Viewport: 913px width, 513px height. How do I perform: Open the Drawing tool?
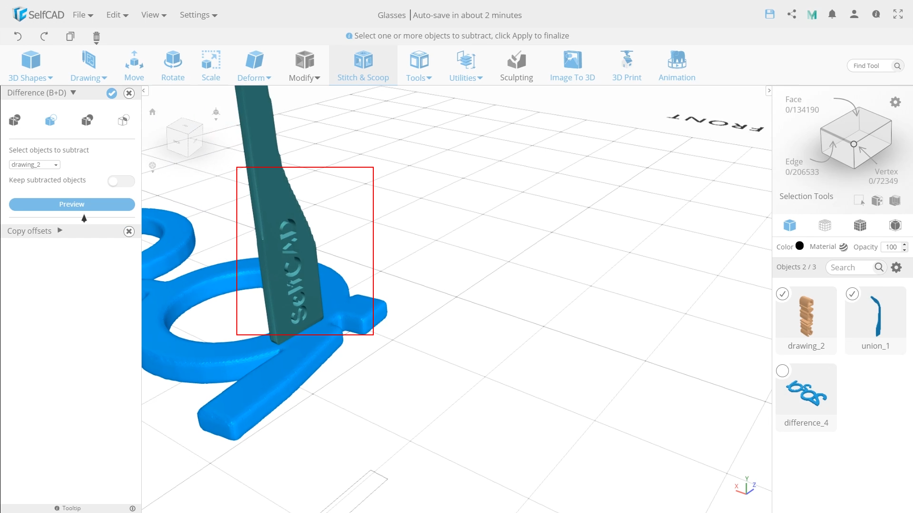click(x=88, y=66)
